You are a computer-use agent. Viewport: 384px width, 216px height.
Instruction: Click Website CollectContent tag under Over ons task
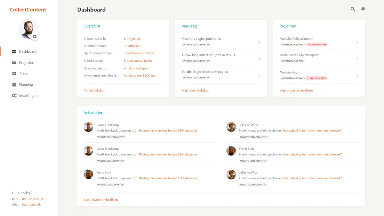[197, 45]
